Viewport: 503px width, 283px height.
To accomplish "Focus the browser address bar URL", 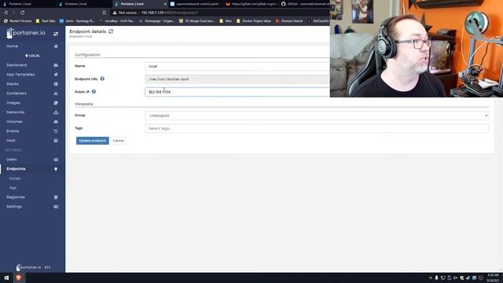I will pyautogui.click(x=170, y=13).
